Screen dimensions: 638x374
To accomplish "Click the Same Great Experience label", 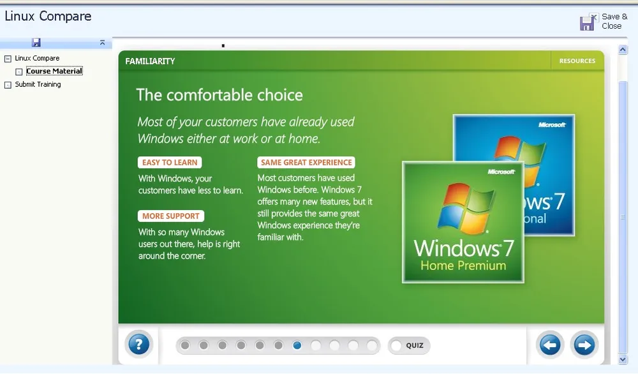I will (x=306, y=162).
